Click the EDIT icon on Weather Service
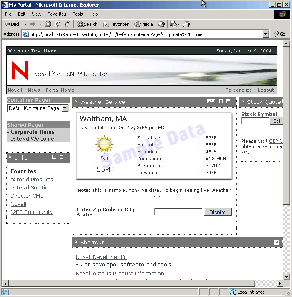 coord(211,101)
